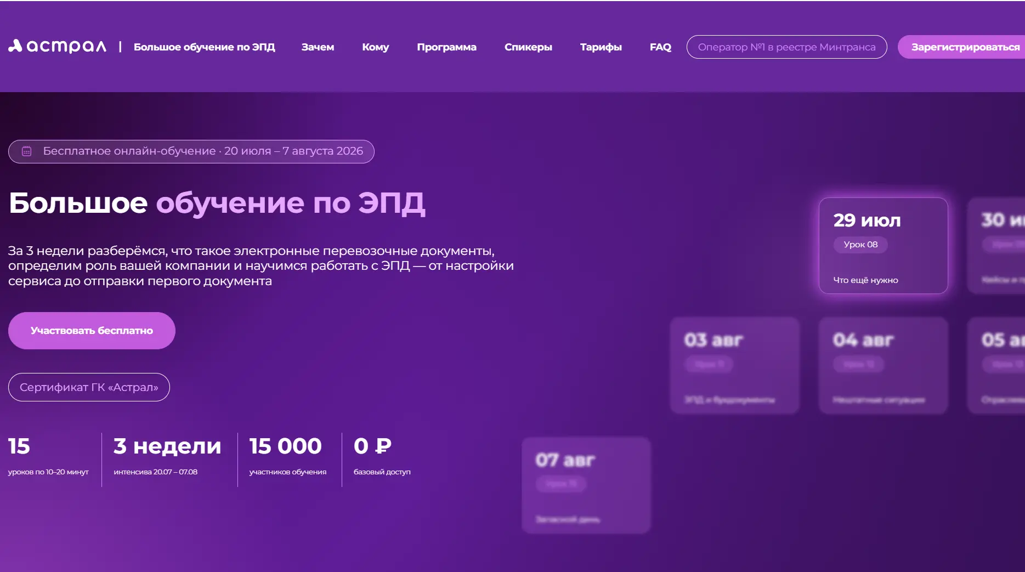
Task: Click the '0 ₽' base access statistic
Action: [373, 446]
